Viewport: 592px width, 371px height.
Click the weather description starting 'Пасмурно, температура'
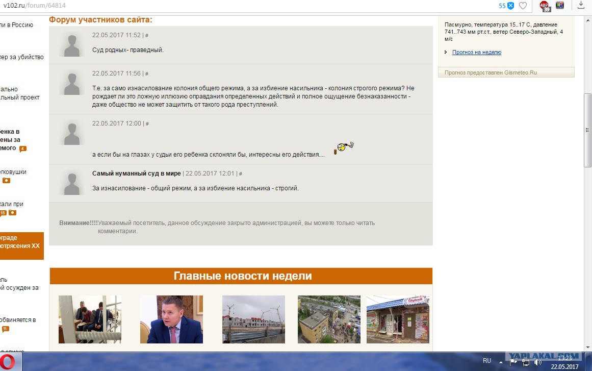pos(504,32)
